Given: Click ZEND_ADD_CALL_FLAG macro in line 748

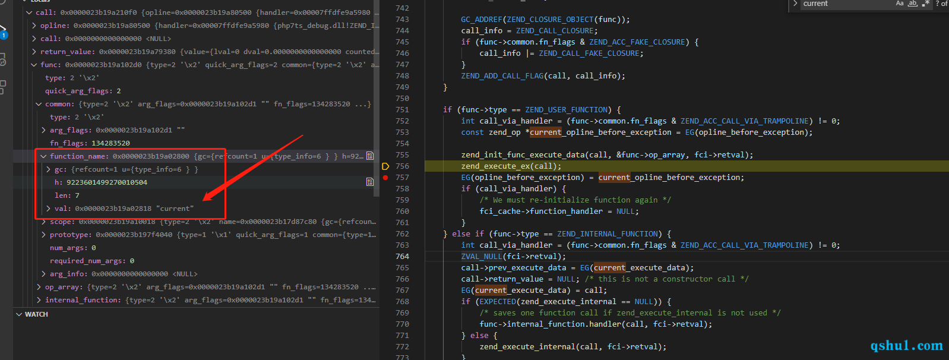Looking at the screenshot, I should point(502,76).
